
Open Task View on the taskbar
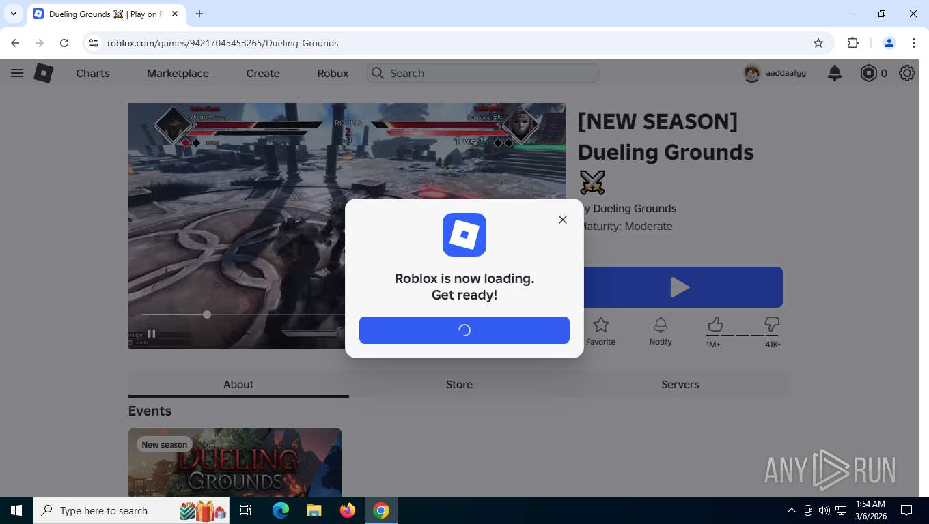[x=247, y=510]
